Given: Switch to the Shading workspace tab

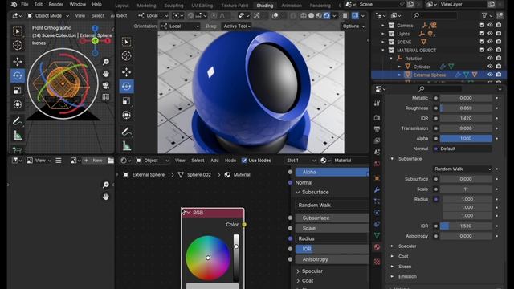Looking at the screenshot, I should coord(264,6).
